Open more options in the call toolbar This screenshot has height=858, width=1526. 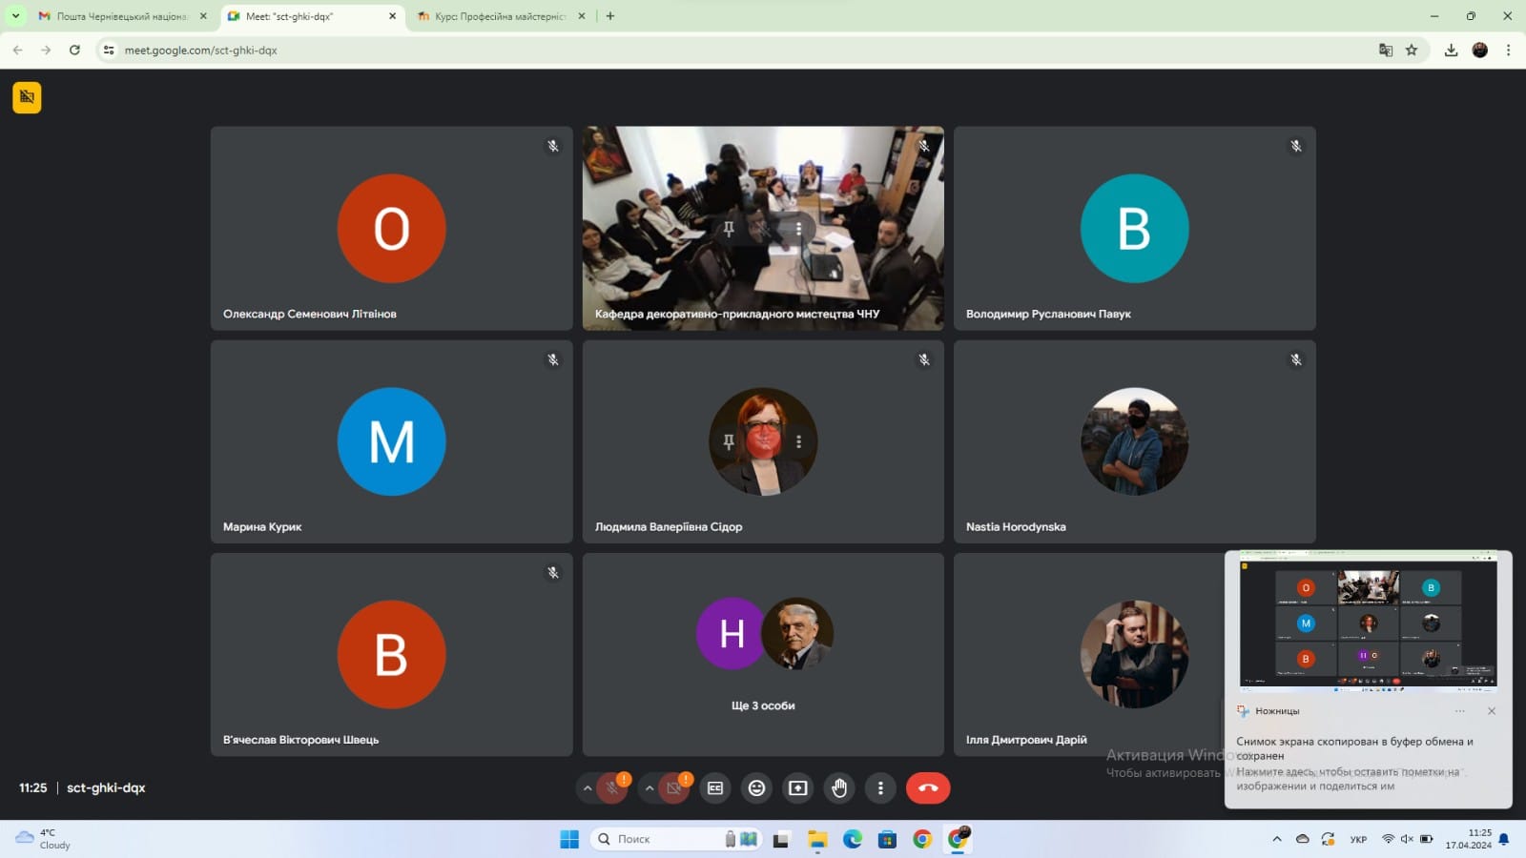(x=880, y=788)
